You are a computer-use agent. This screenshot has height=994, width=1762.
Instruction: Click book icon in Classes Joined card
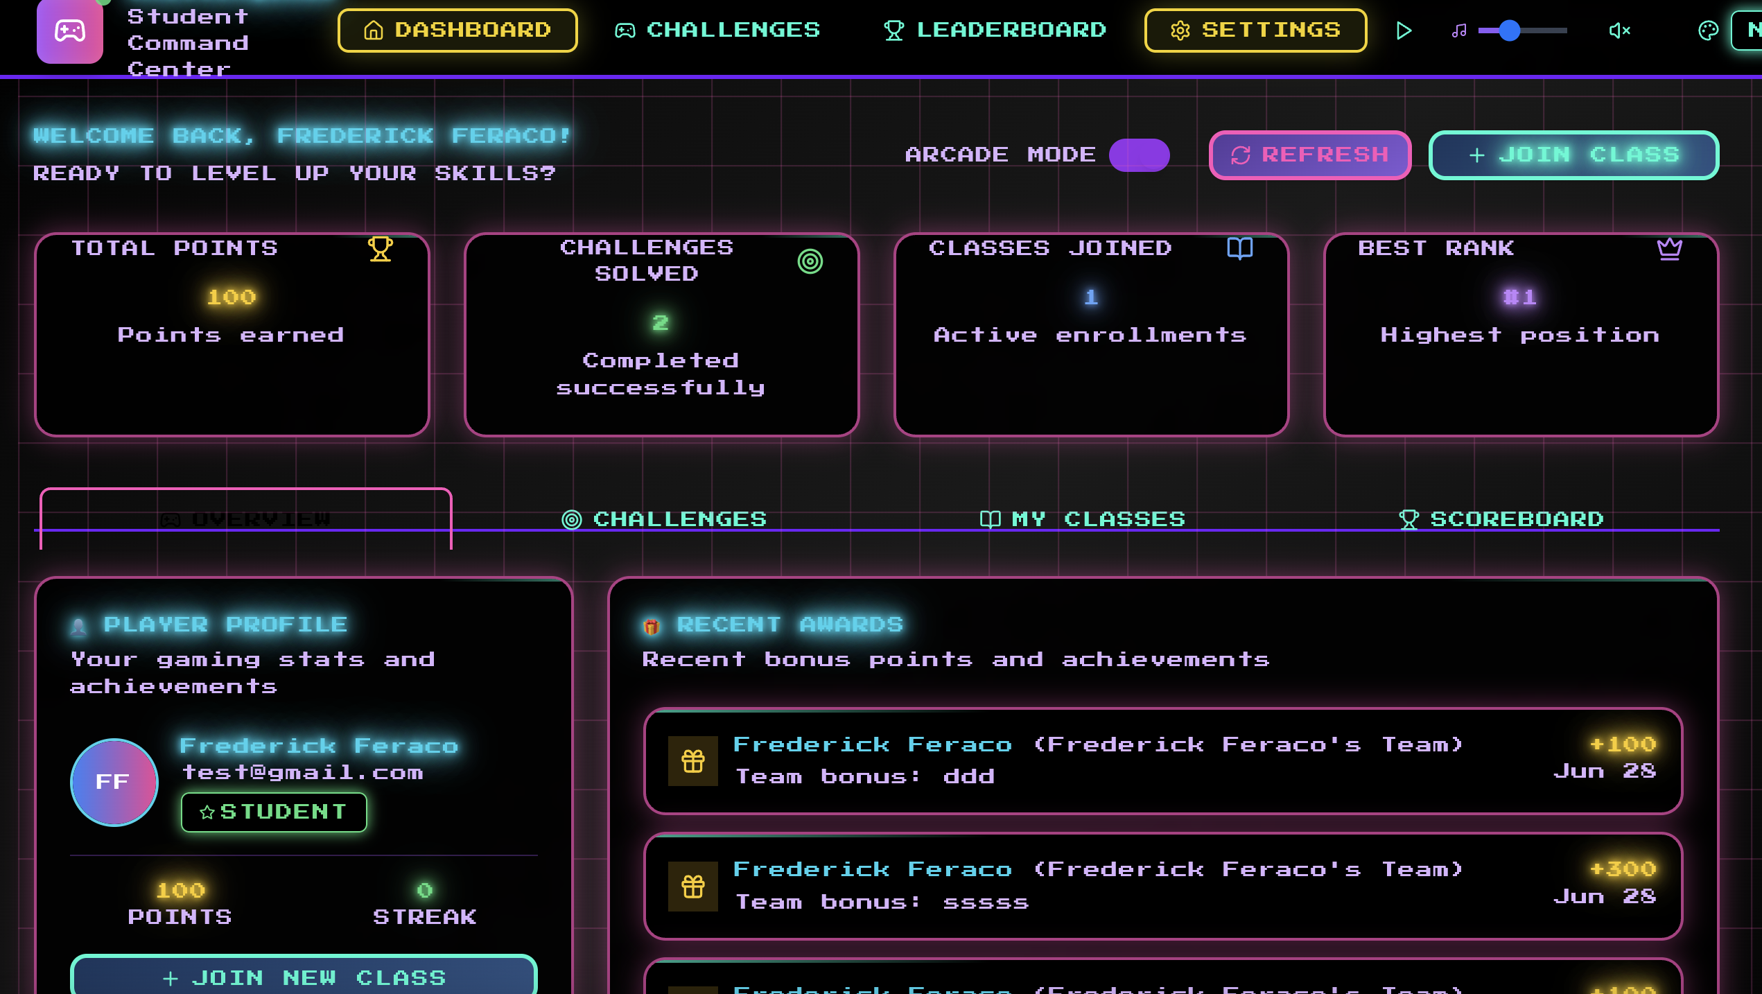tap(1239, 248)
